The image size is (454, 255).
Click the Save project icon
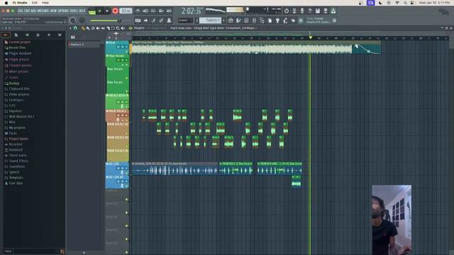tap(318, 11)
